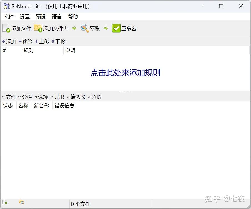Open the 筛选器 filters dropdown
251x209 pixels.
[x=76, y=97]
